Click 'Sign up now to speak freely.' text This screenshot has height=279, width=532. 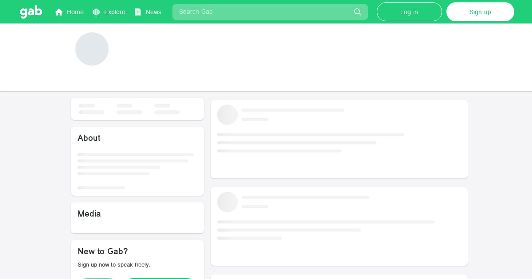[x=114, y=265]
